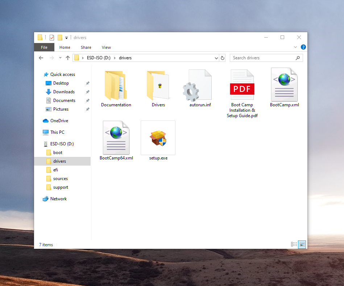Screen dimensions: 344x286
Task: Click ESD-ISO (D:) in the address path
Action: coord(99,58)
